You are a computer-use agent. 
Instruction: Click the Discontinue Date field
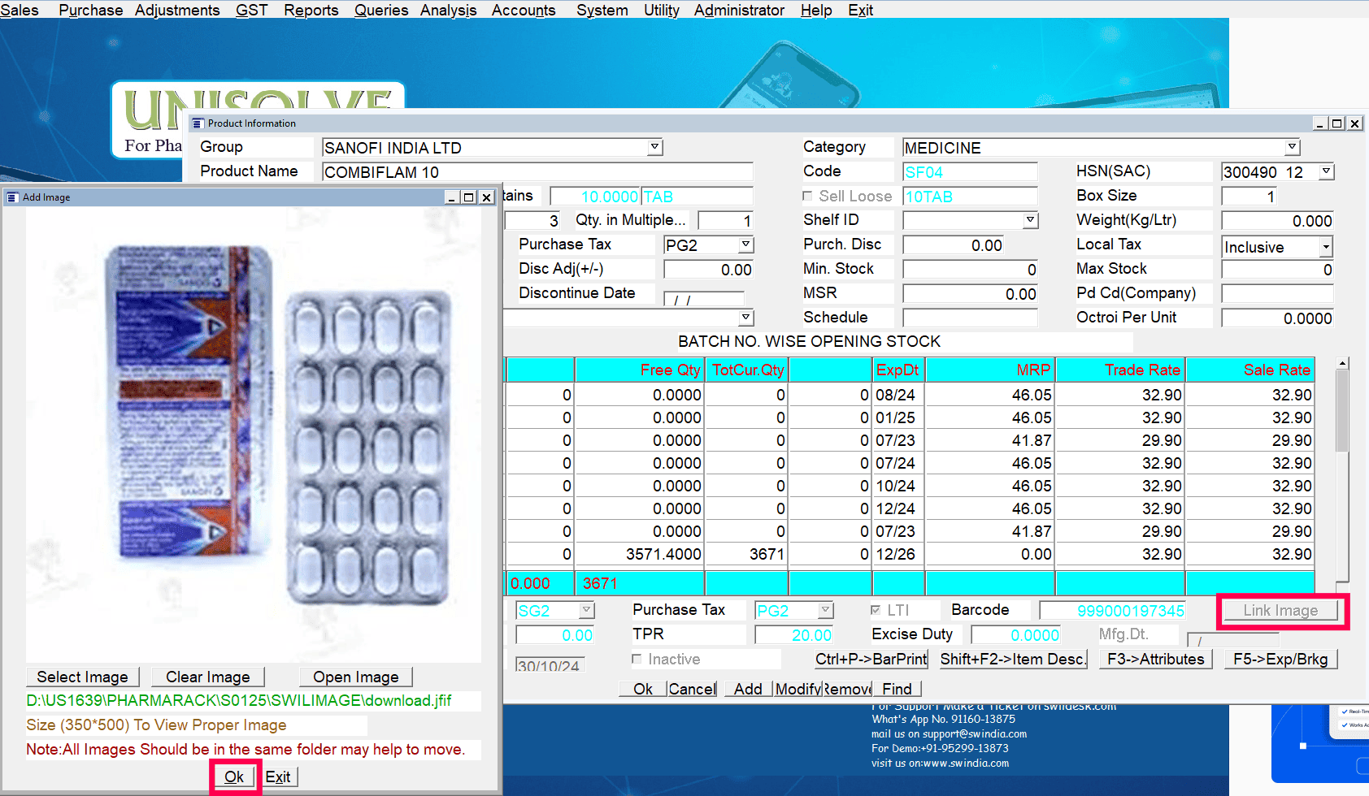tap(704, 298)
